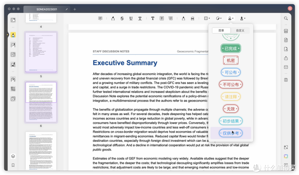Image resolution: width=299 pixels, height=175 pixels.
Task: Select the underline annotation tool
Action: point(131,19)
